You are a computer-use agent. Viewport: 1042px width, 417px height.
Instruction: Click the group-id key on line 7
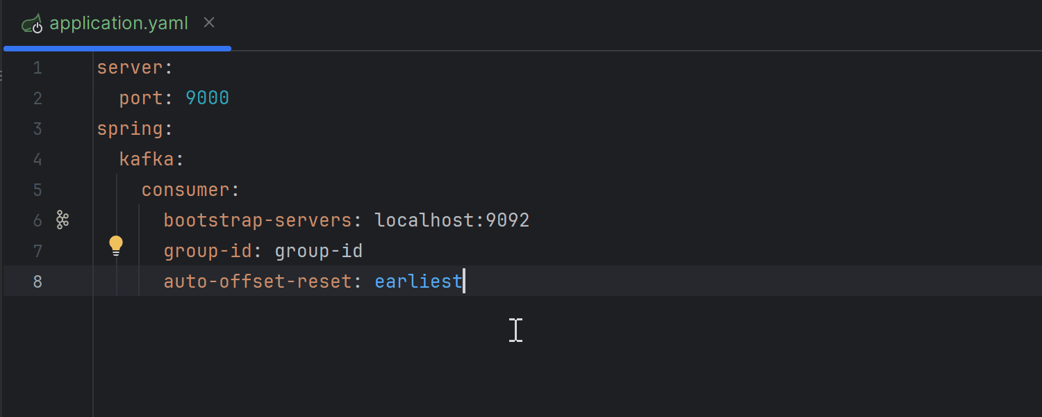pyautogui.click(x=206, y=250)
